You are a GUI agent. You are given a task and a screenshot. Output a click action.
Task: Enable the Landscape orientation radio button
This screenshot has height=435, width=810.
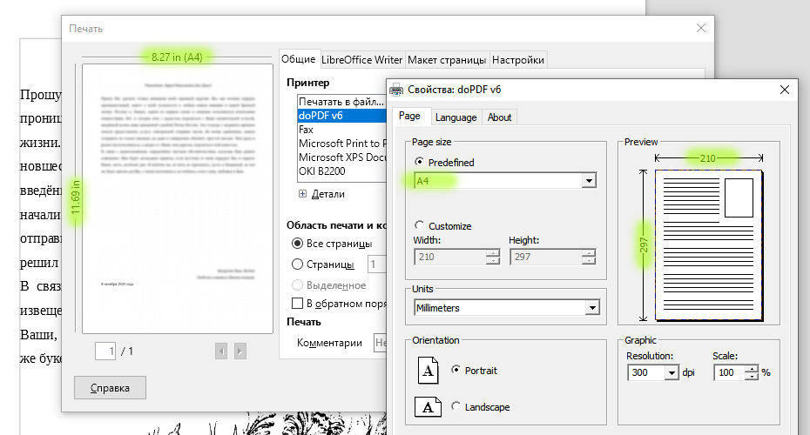pyautogui.click(x=456, y=406)
